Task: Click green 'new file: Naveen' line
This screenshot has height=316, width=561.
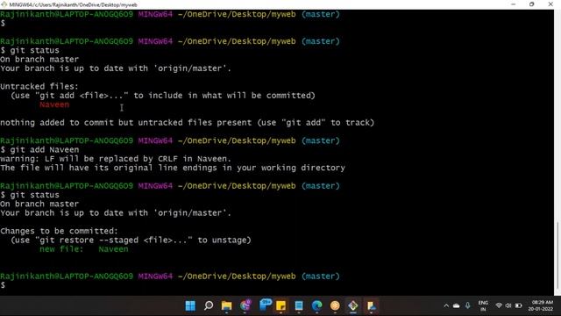Action: [84, 249]
